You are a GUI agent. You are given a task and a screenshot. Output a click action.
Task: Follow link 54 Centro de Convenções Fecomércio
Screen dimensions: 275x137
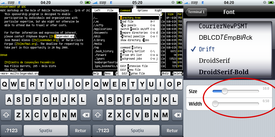(30, 63)
